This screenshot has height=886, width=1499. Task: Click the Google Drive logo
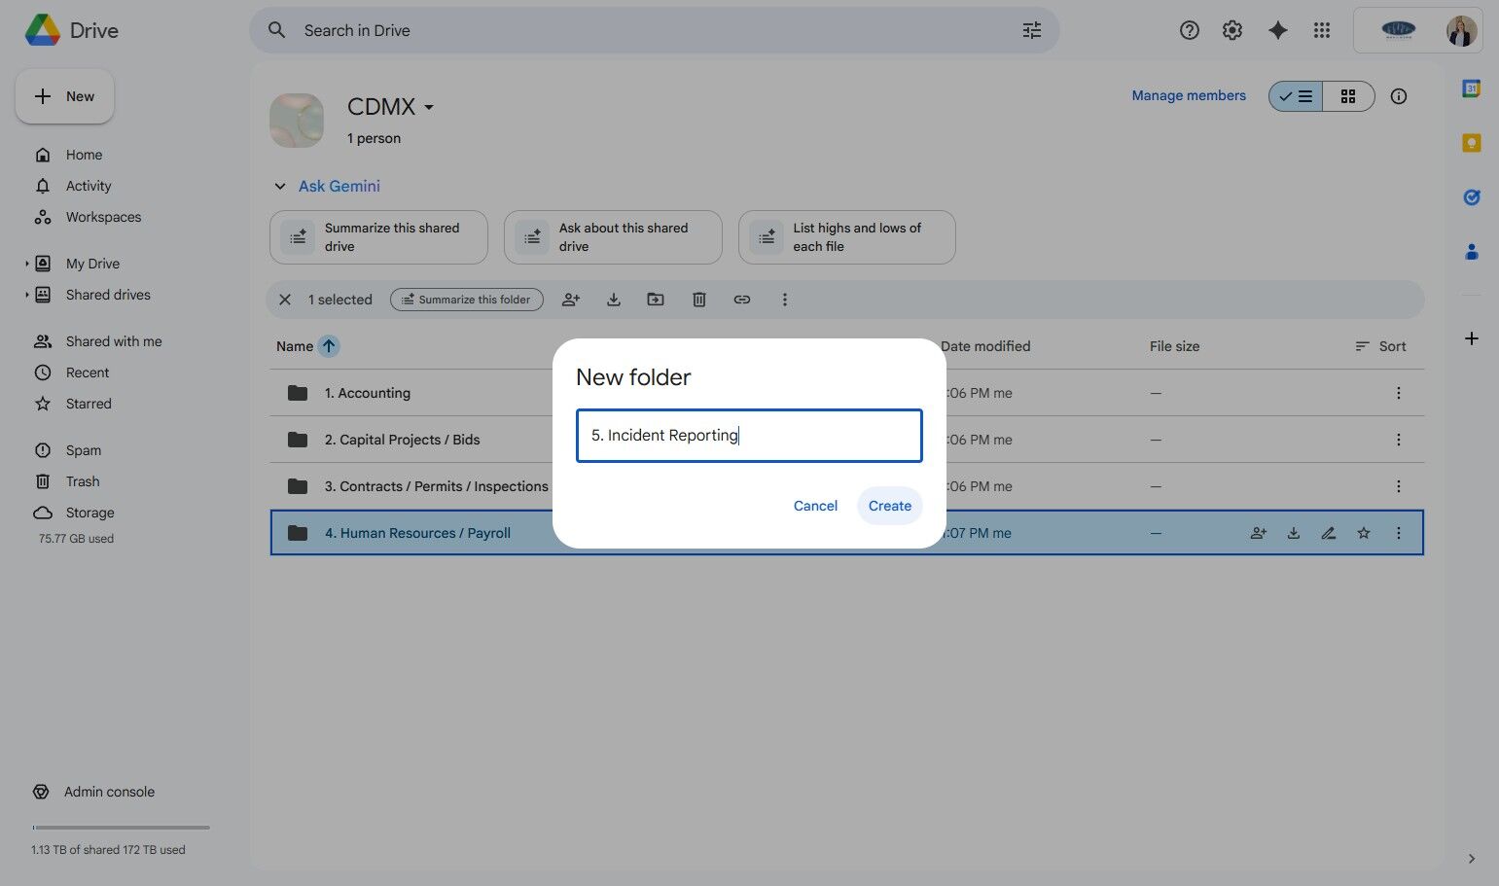pyautogui.click(x=43, y=30)
